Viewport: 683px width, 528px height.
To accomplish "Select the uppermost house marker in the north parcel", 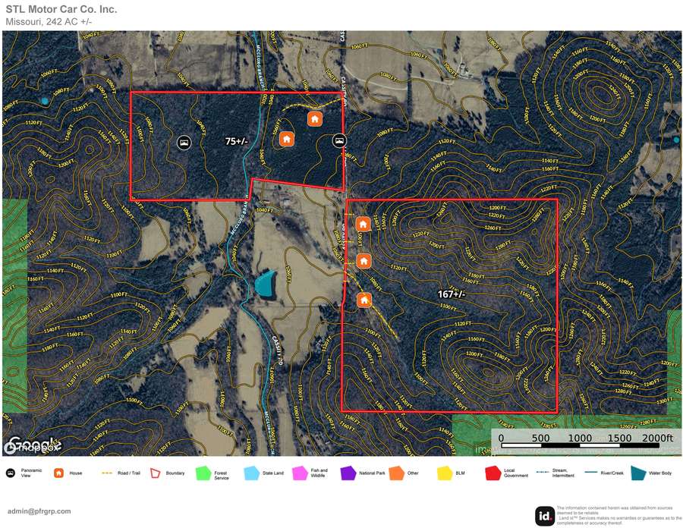I will pyautogui.click(x=314, y=119).
